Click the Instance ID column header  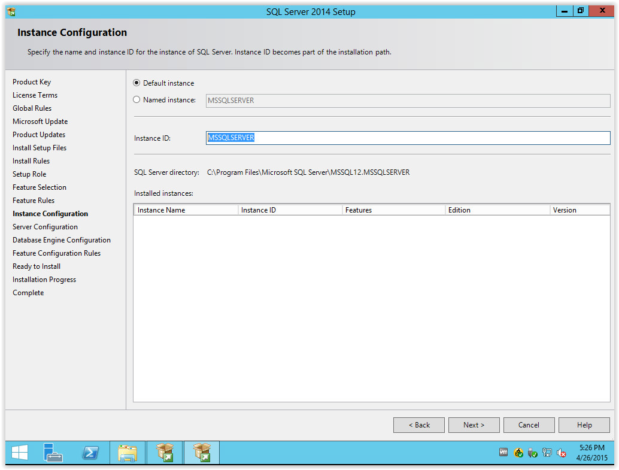[x=290, y=210]
